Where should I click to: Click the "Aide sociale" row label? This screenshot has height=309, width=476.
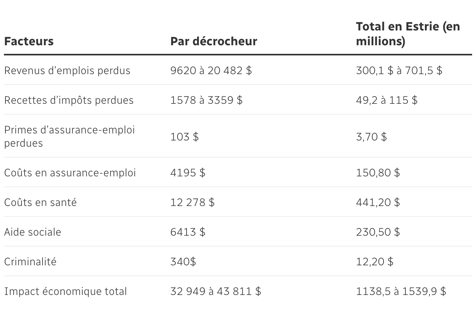pyautogui.click(x=33, y=232)
